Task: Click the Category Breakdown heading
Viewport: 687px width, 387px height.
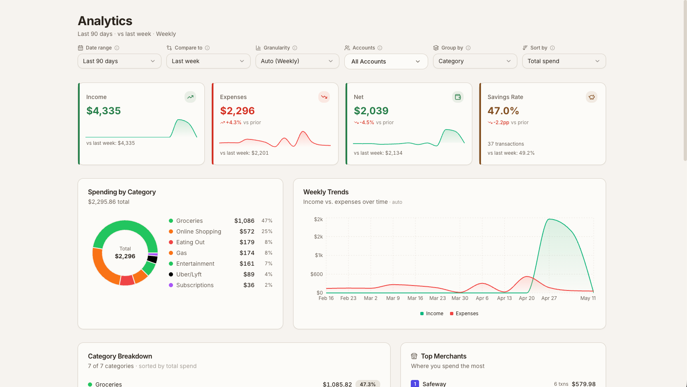Action: (120, 356)
